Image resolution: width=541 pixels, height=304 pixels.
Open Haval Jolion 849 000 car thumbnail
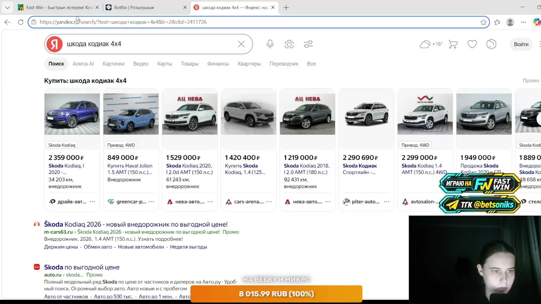pos(131,114)
